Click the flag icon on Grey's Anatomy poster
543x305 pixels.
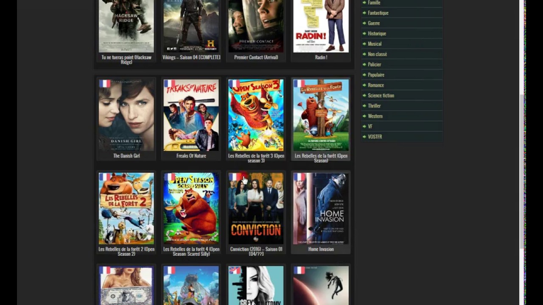(234, 270)
